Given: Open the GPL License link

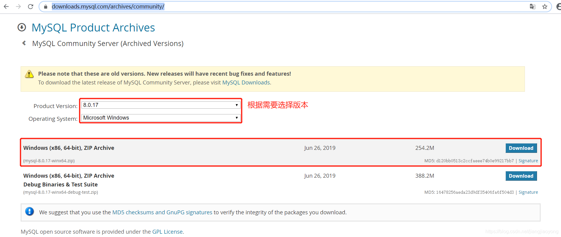Looking at the screenshot, I should [167, 232].
